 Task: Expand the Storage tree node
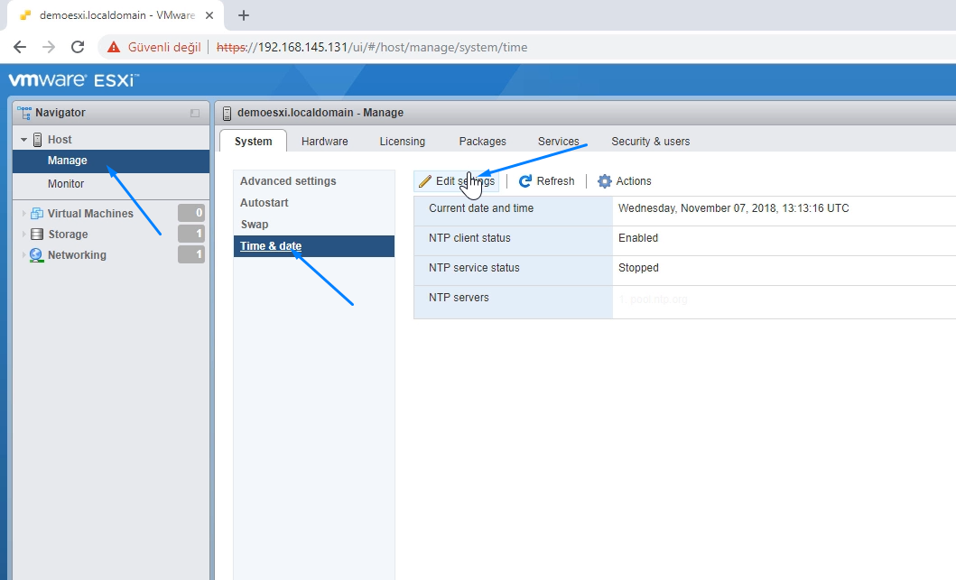23,234
